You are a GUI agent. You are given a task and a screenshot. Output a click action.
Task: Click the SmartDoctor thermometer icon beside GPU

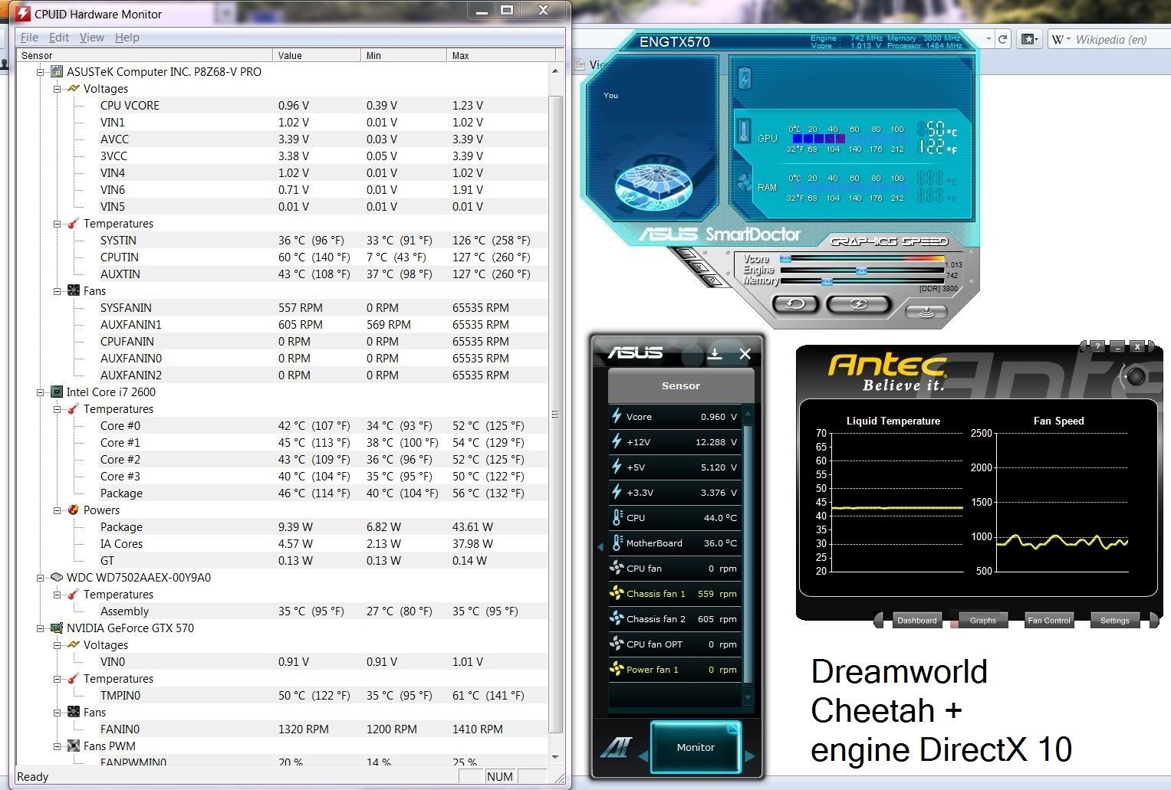pos(743,131)
